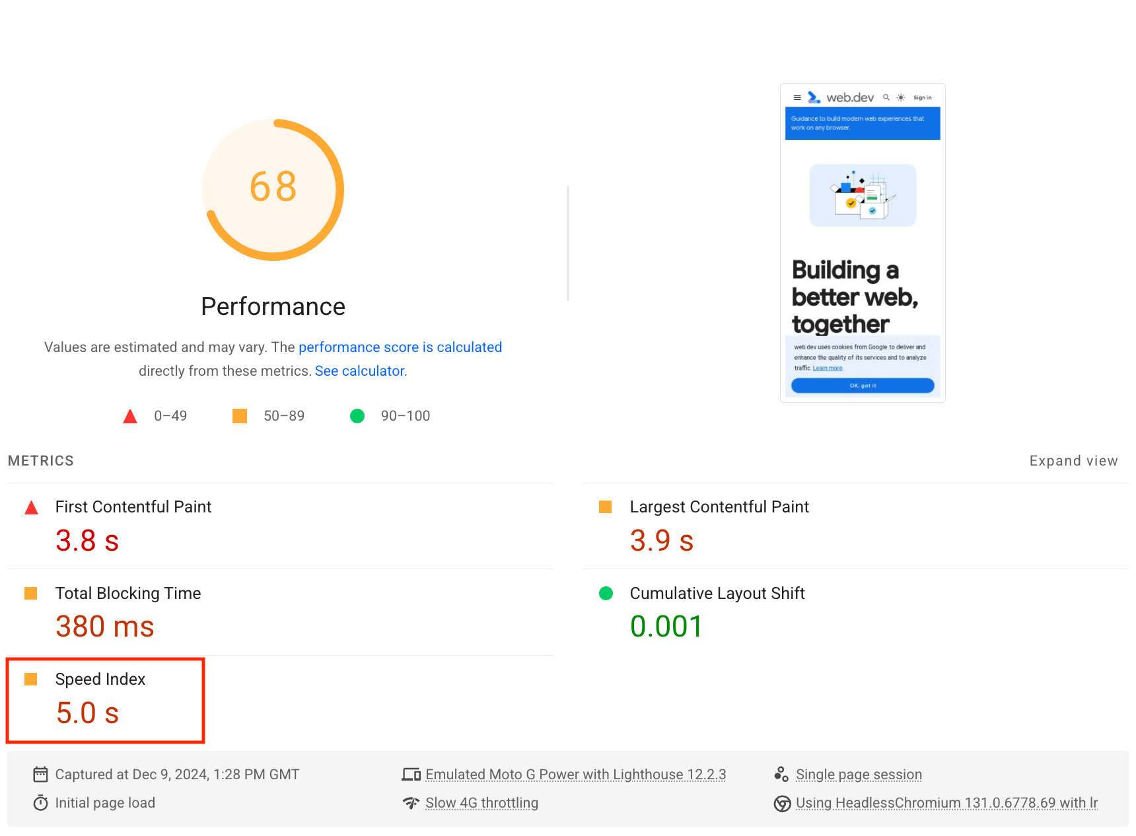1136x836 pixels.
Task: Open the See calculator link
Action: (x=359, y=370)
